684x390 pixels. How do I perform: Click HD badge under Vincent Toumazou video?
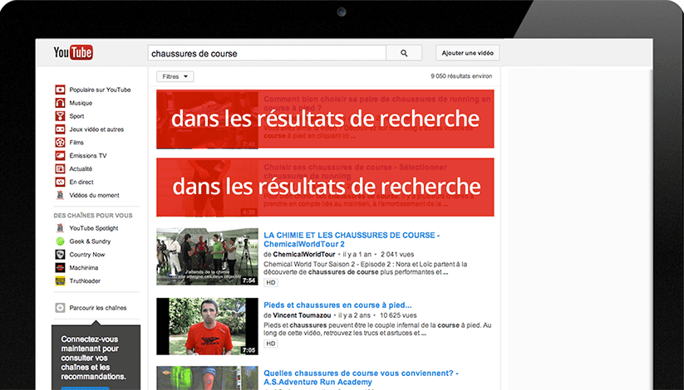coord(271,344)
